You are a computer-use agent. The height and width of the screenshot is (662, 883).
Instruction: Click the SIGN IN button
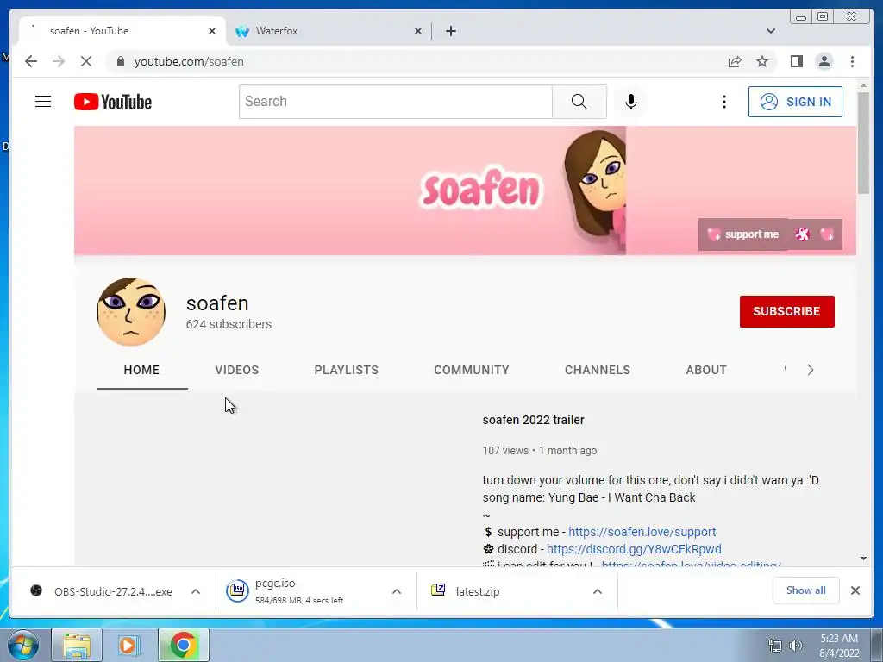click(x=795, y=102)
